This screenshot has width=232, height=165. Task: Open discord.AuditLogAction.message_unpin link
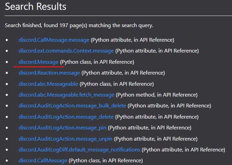pos(66,139)
